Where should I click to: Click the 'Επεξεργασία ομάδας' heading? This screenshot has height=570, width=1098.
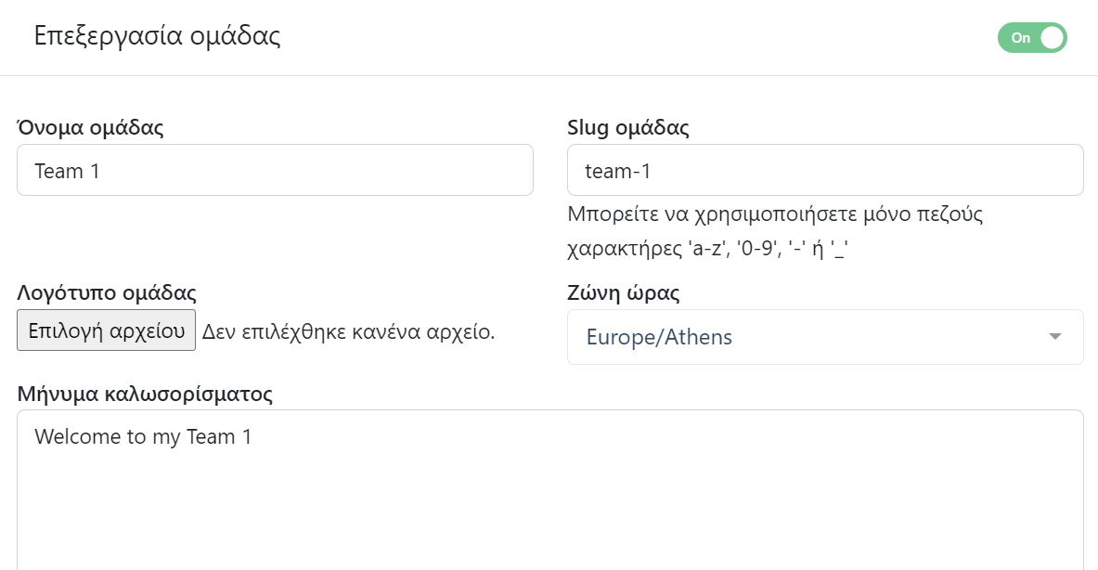pyautogui.click(x=157, y=36)
